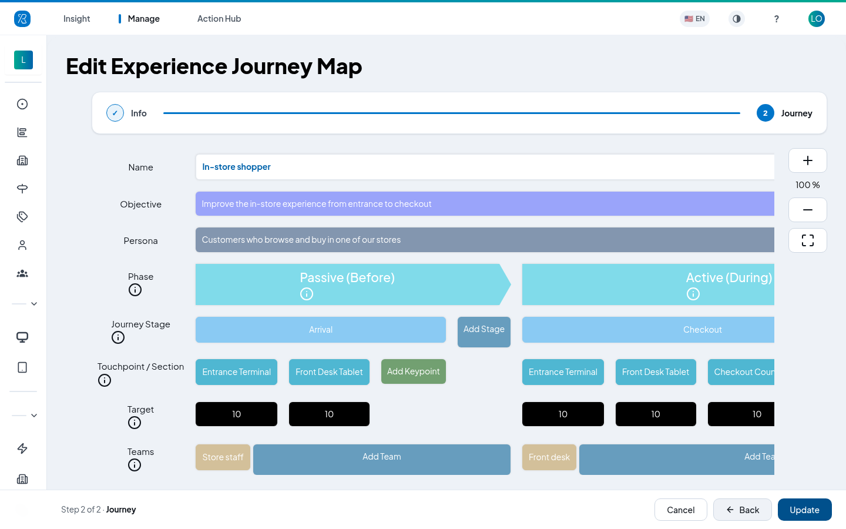This screenshot has height=529, width=846.
Task: Expand the lower collapsed sidebar section chevron
Action: 34,416
